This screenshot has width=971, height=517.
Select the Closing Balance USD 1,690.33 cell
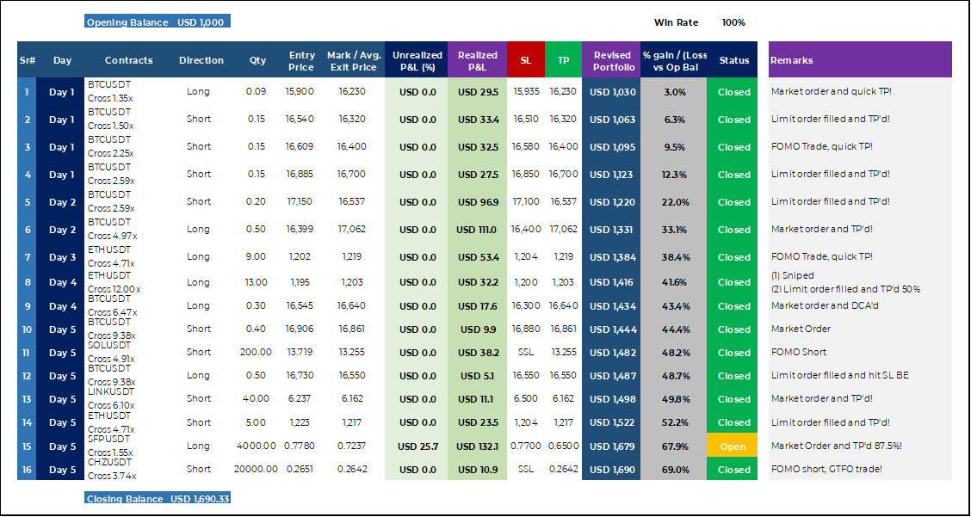pos(158,498)
